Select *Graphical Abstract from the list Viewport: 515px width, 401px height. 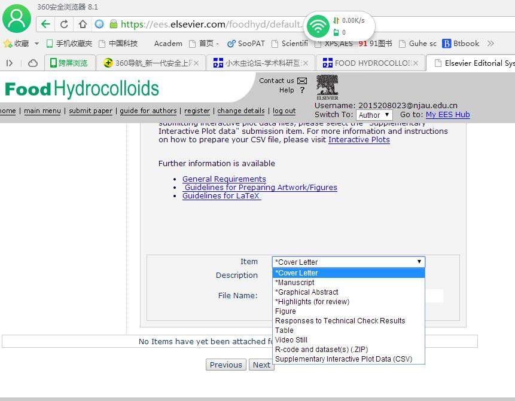coord(349,292)
